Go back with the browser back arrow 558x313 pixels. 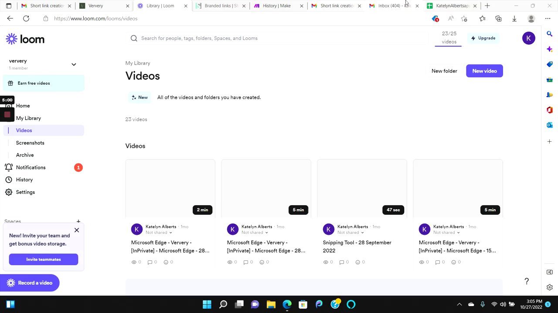click(10, 19)
